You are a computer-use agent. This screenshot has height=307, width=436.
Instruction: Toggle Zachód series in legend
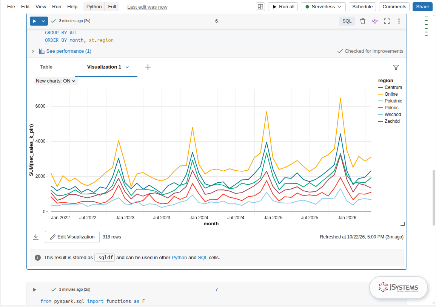389,121
